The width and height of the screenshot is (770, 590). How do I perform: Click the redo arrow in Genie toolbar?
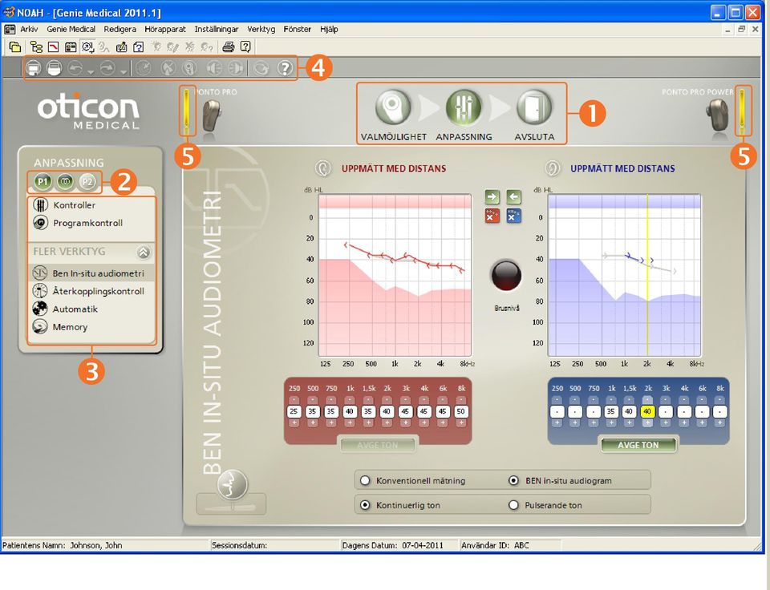[107, 68]
